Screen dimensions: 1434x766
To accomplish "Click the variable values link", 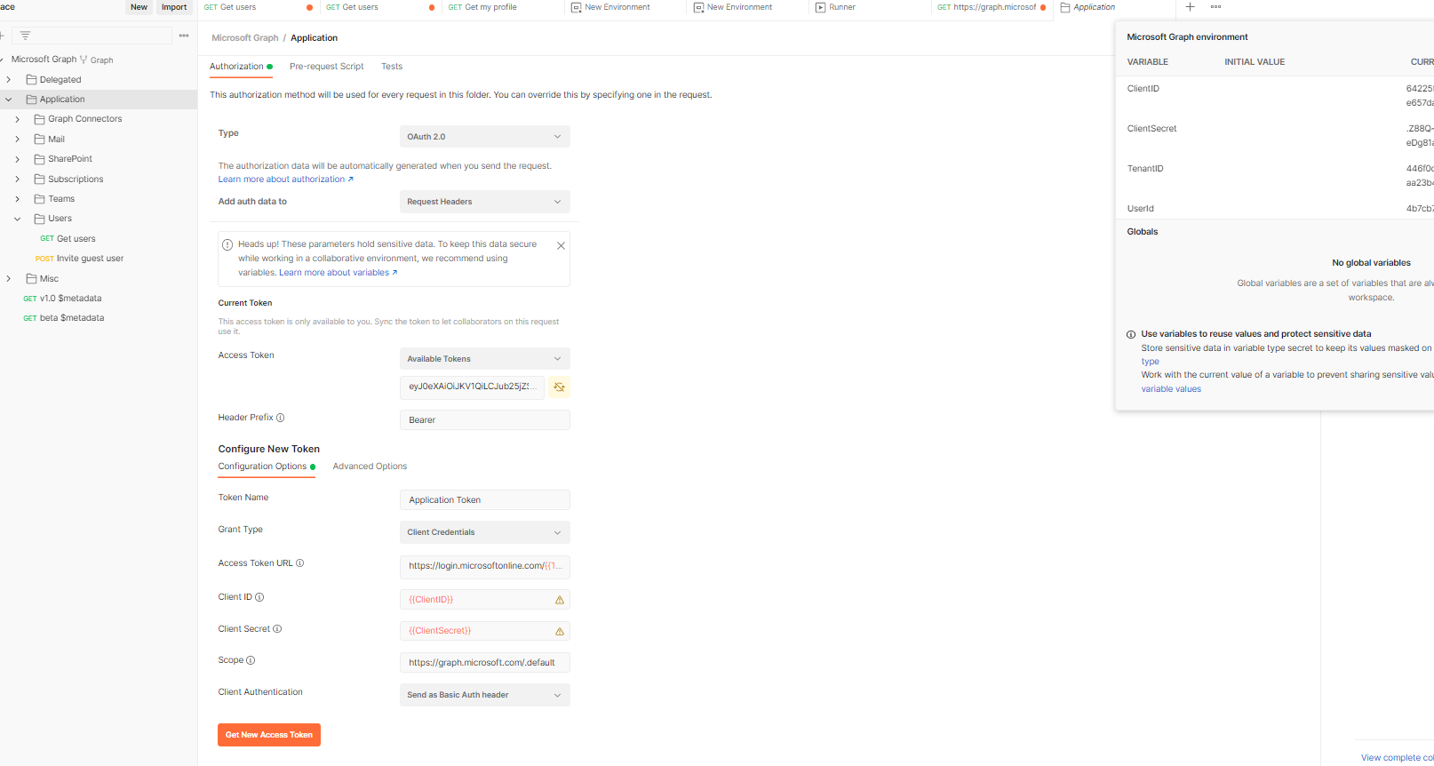I will tap(1171, 389).
